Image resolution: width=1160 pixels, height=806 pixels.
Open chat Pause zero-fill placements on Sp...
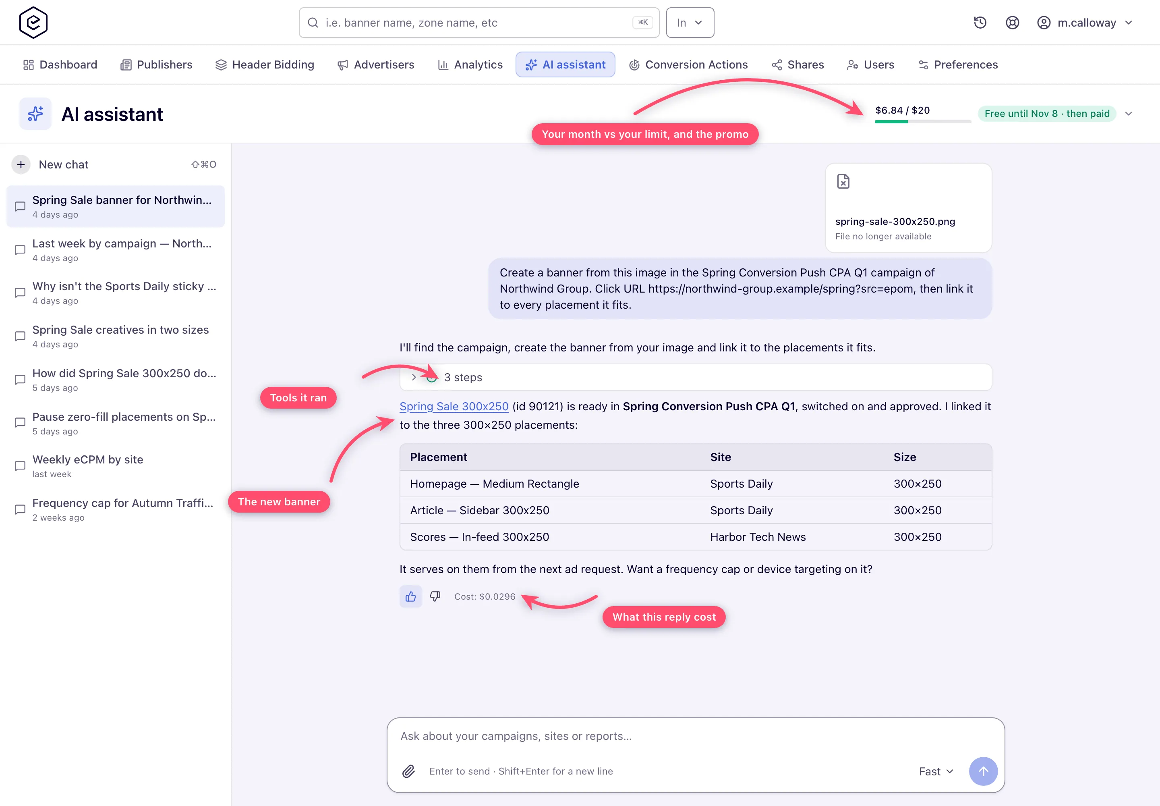115,423
